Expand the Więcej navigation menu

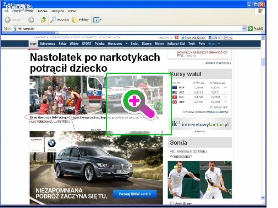[x=214, y=44]
